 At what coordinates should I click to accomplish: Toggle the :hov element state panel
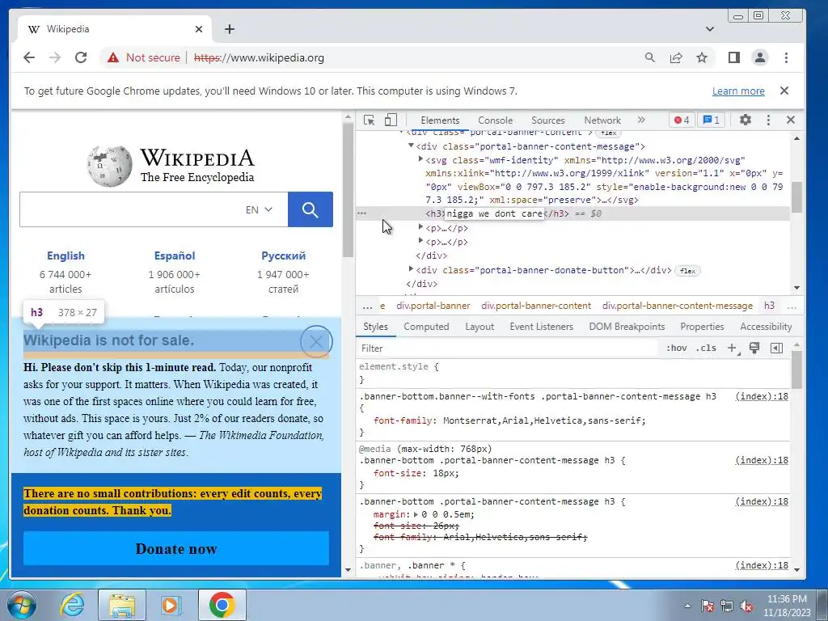click(x=677, y=348)
